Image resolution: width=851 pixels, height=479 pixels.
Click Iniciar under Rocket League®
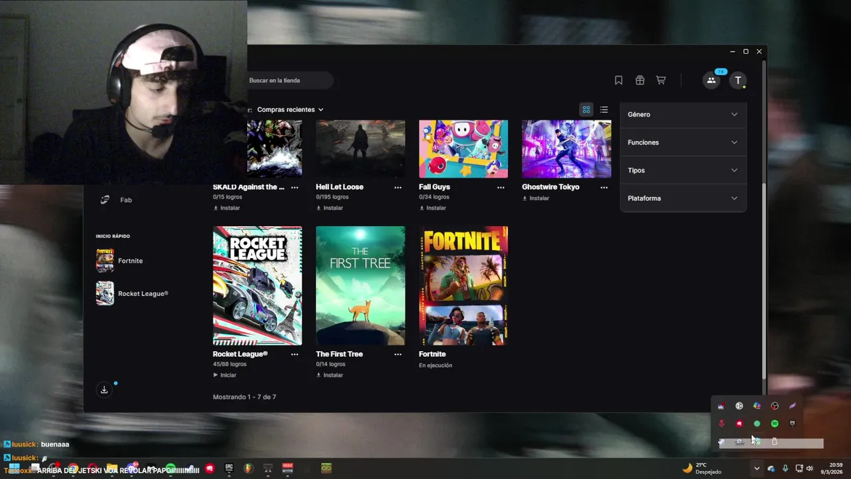click(225, 375)
